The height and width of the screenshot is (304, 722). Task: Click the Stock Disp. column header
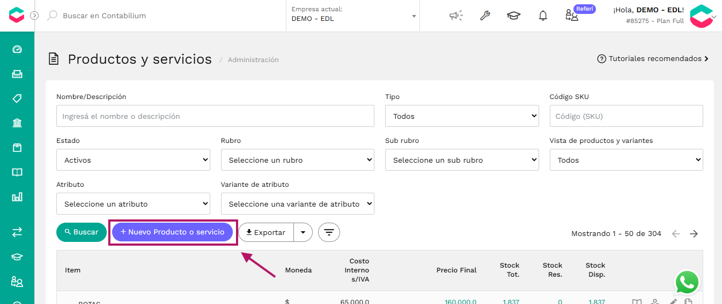pos(595,270)
